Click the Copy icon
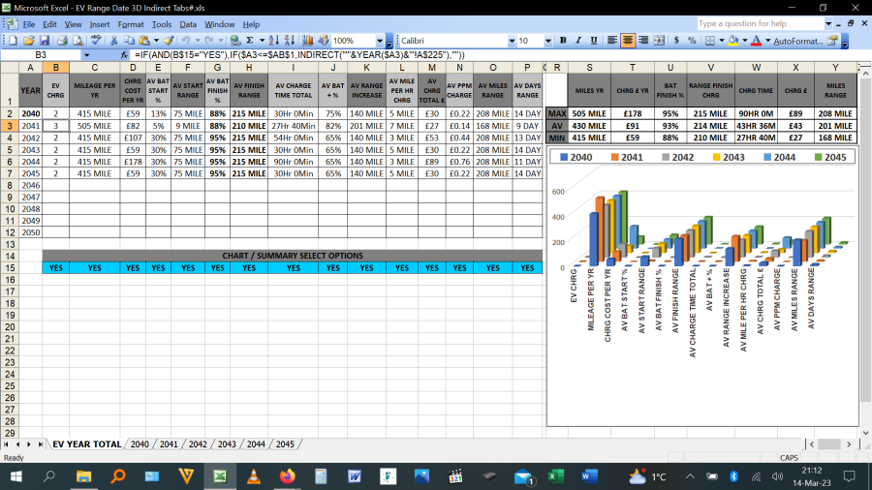 pos(129,41)
